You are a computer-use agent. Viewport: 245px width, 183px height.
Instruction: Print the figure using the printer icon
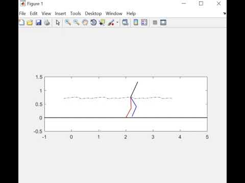47,22
